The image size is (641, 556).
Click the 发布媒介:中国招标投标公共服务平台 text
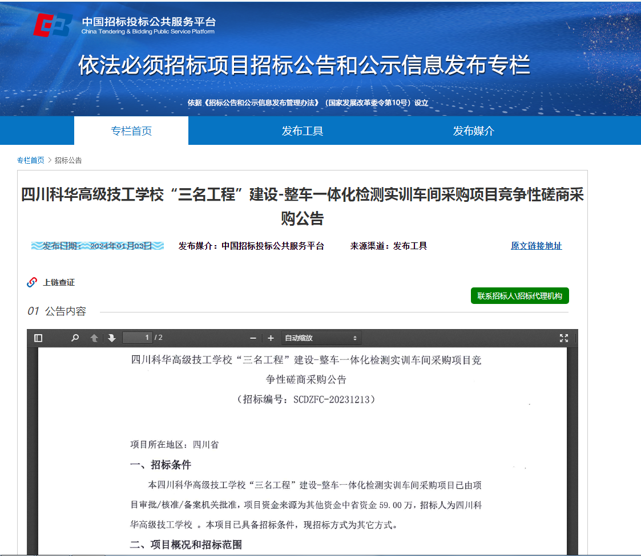tap(251, 246)
